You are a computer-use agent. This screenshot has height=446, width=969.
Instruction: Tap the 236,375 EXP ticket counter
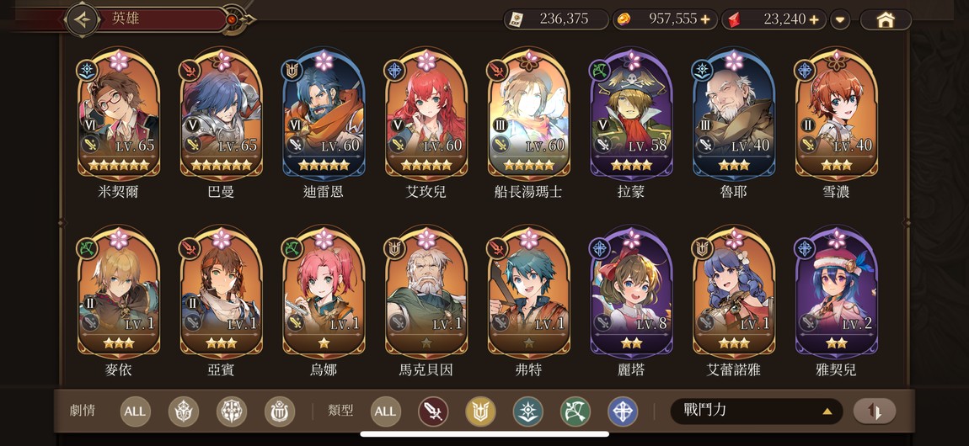click(556, 19)
